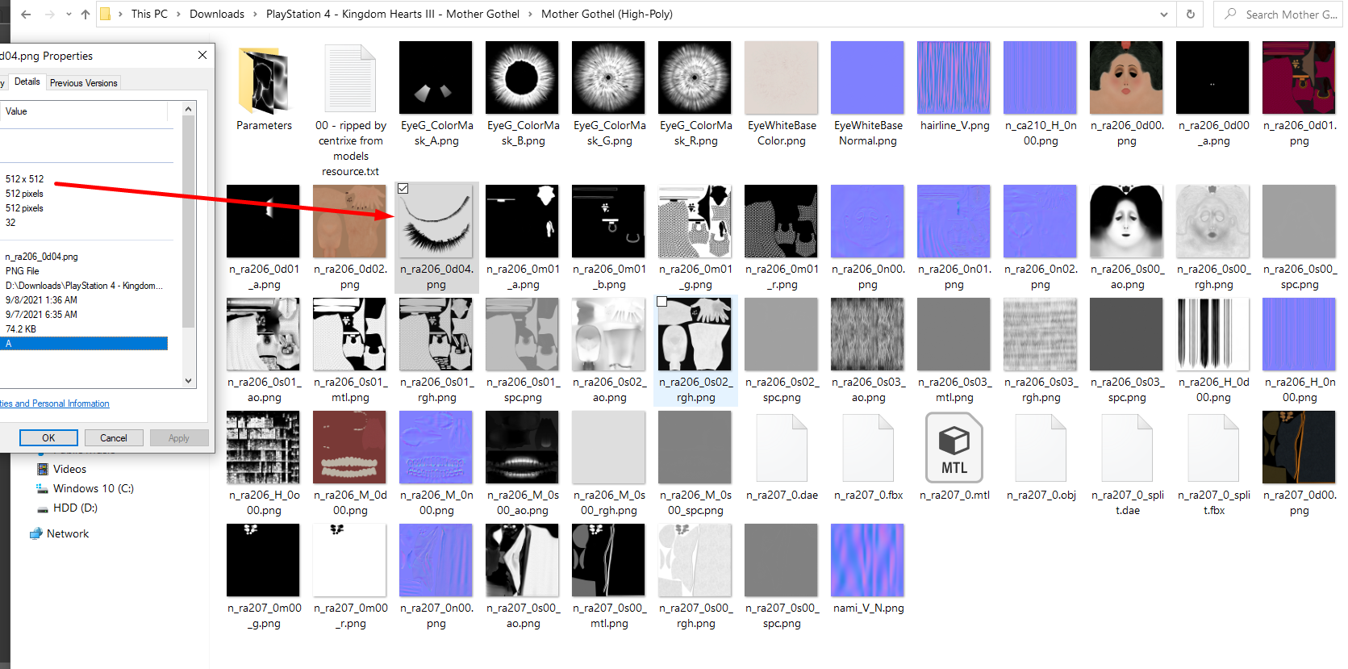Click the Properties list scroll-up arrow
1348x669 pixels.
[x=189, y=109]
